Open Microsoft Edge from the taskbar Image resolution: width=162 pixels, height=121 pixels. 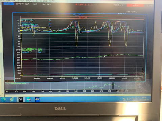pos(3,99)
